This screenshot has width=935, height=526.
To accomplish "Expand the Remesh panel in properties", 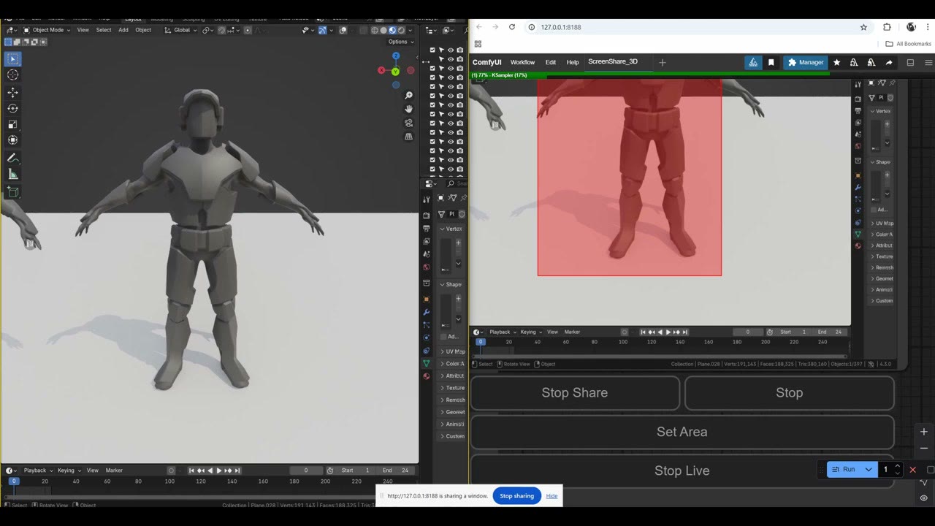I will 452,400.
